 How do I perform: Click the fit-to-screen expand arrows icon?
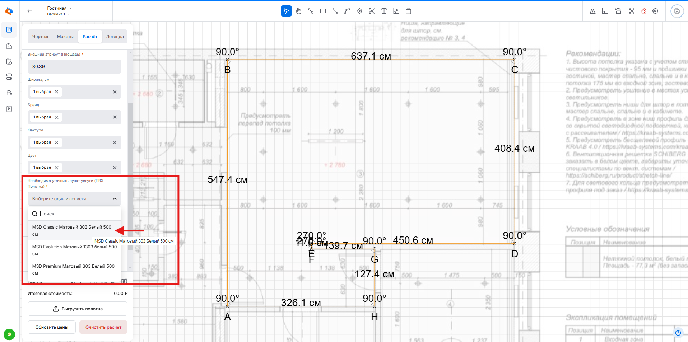coord(632,11)
